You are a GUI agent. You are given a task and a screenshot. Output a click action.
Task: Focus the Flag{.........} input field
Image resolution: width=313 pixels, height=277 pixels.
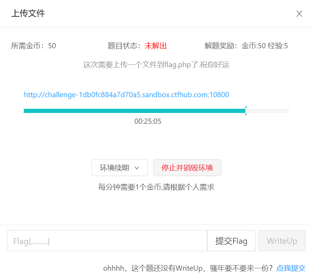click(x=107, y=241)
